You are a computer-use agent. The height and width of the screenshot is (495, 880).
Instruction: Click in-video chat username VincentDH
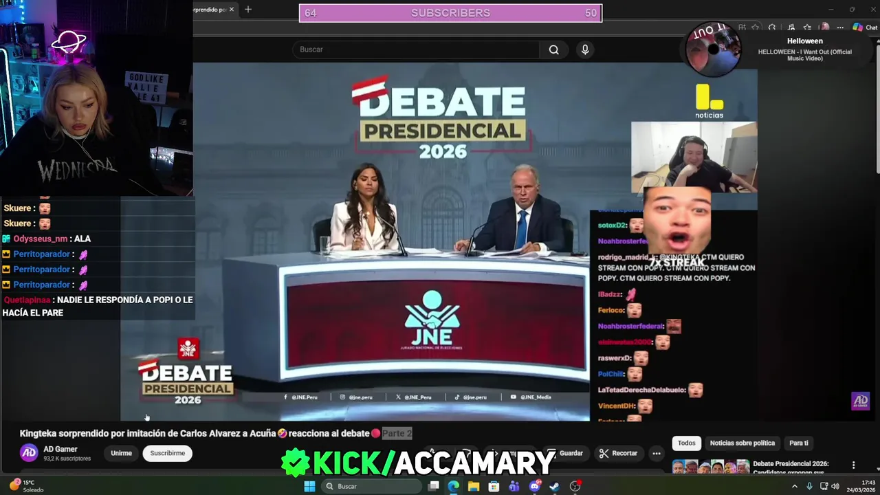tap(615, 406)
